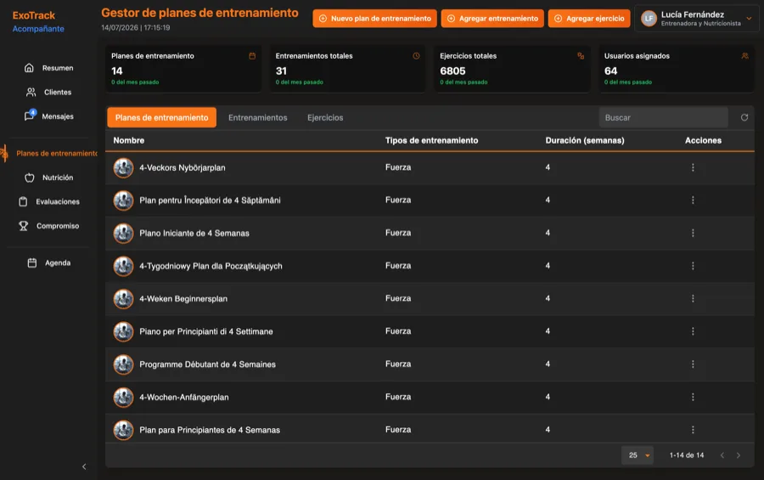The height and width of the screenshot is (480, 764).
Task: Open the Resumen sidebar page
Action: (48, 68)
